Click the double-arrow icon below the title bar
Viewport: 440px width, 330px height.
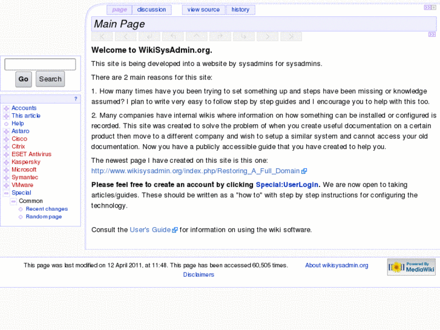tap(432, 35)
